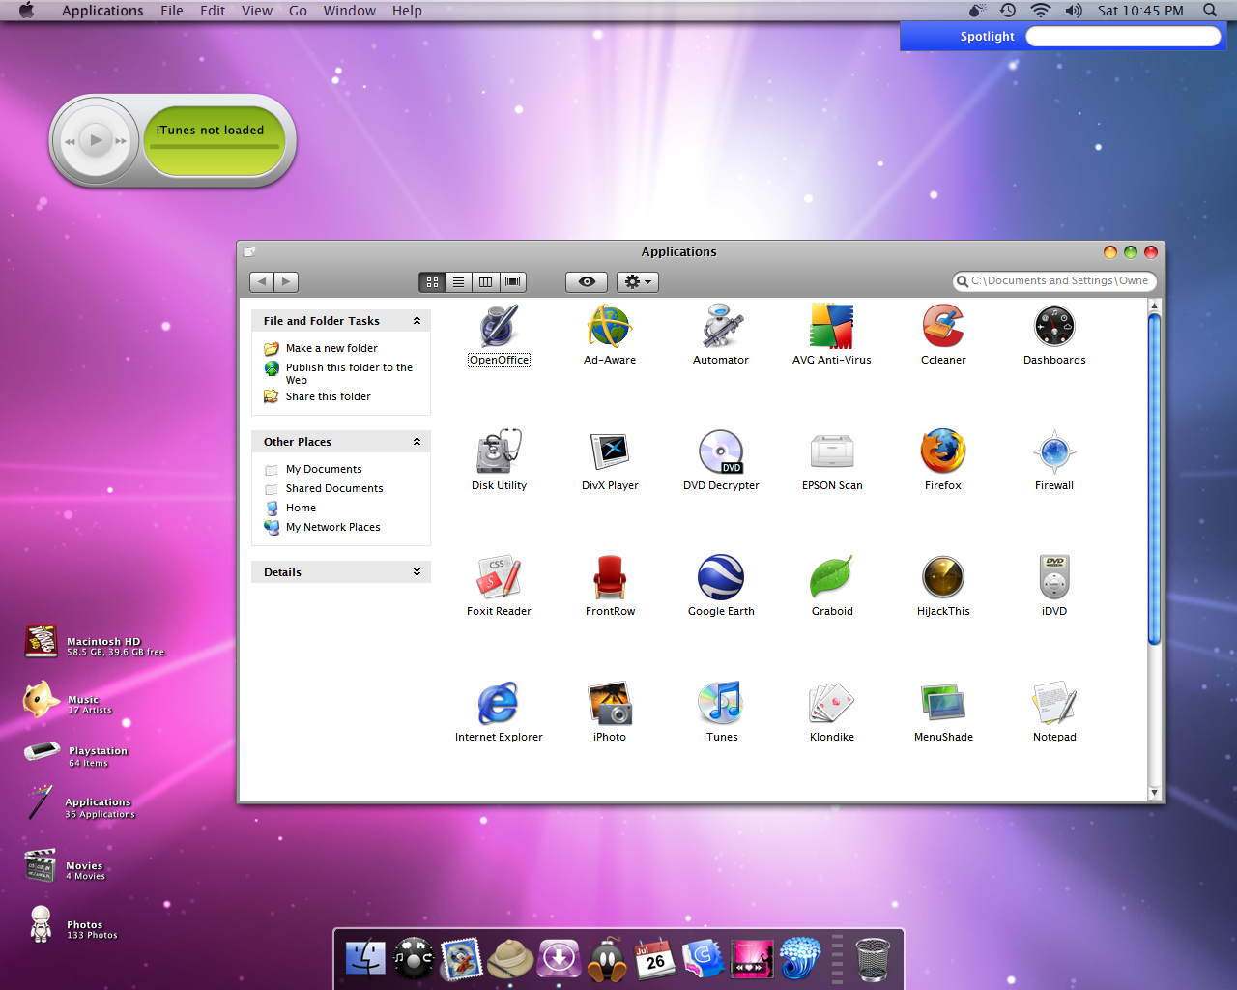This screenshot has width=1237, height=990.
Task: Expand the Details panel
Action: point(417,572)
